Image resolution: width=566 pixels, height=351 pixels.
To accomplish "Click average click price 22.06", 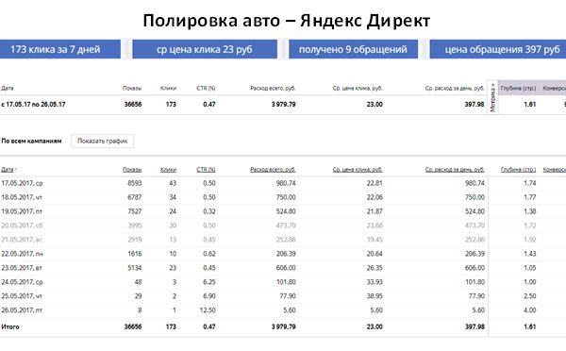I will pos(375,197).
